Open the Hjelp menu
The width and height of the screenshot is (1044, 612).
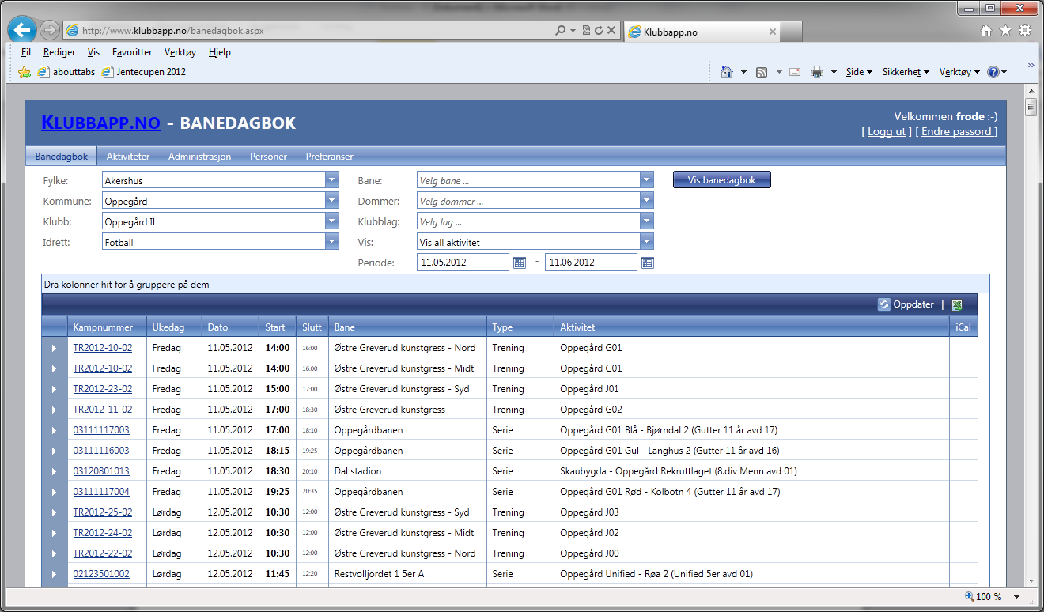pos(220,52)
